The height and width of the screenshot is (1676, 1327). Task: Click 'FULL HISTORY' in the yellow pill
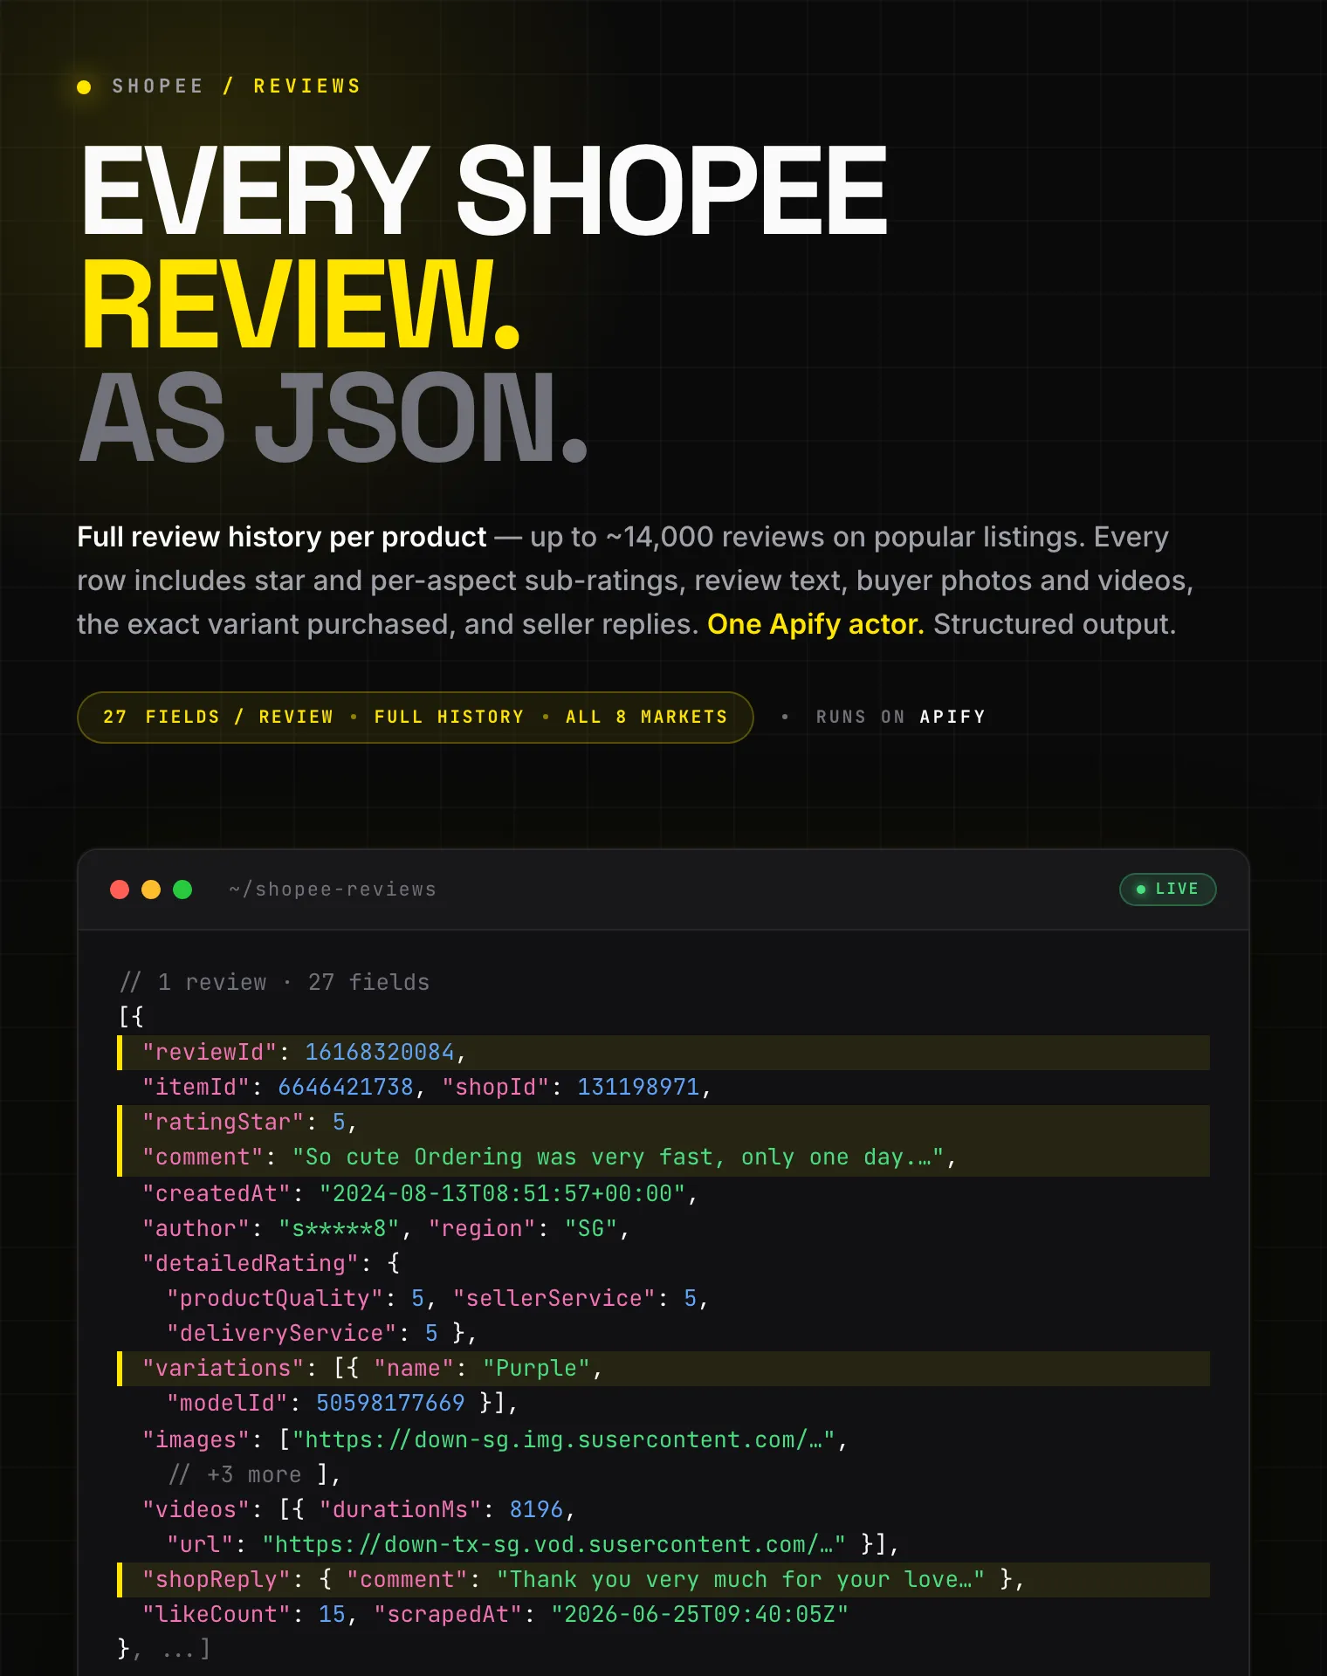pyautogui.click(x=449, y=717)
